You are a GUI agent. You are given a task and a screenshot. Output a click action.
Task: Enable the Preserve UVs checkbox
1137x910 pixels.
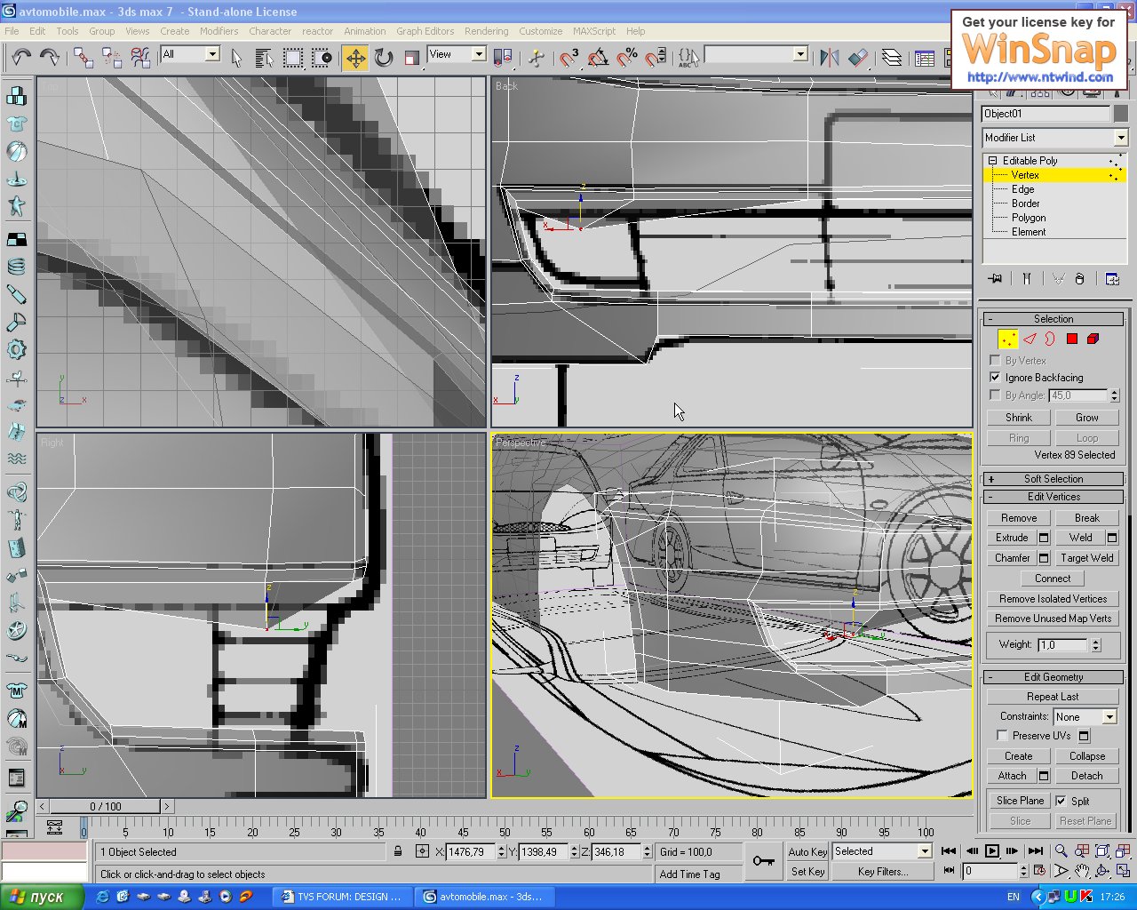click(x=1002, y=735)
